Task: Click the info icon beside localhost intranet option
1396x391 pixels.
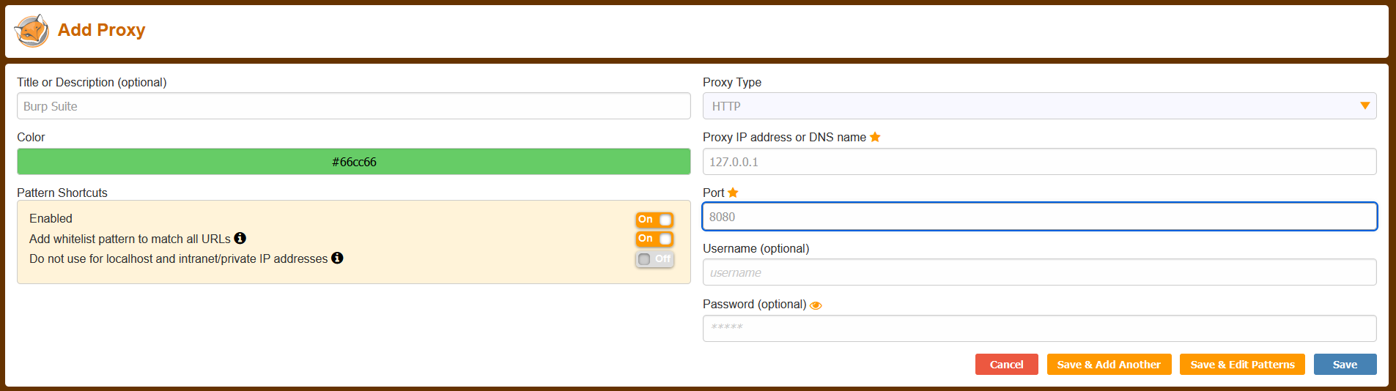Action: coord(337,258)
